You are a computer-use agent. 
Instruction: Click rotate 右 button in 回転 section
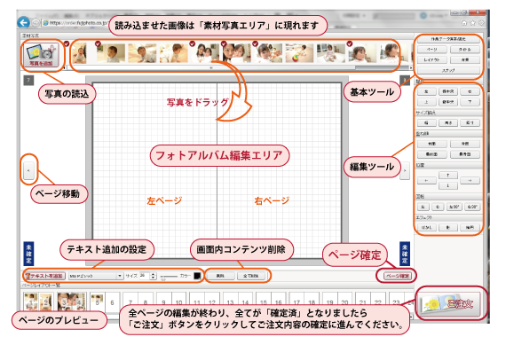[438, 207]
